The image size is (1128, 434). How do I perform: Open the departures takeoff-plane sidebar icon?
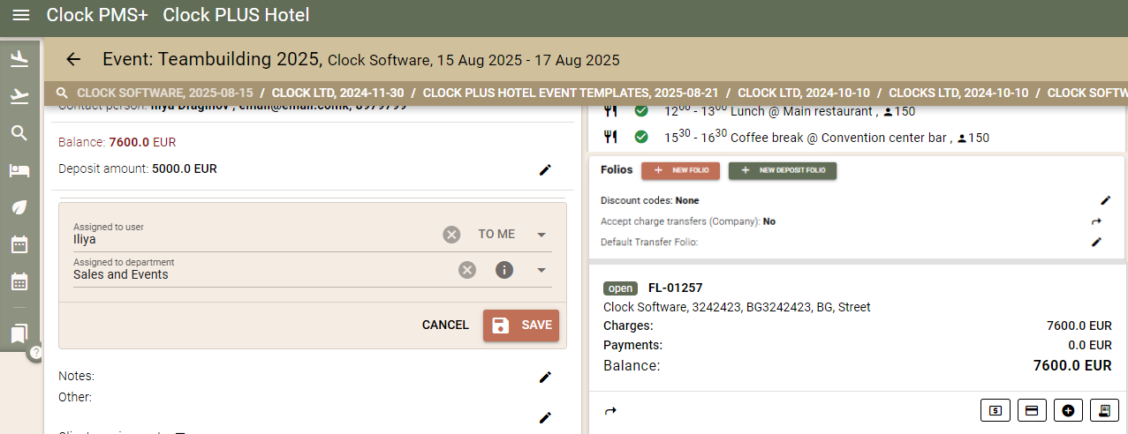coord(19,96)
